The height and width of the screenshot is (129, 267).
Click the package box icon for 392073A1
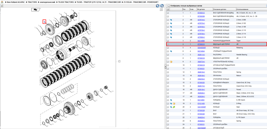[171, 62]
